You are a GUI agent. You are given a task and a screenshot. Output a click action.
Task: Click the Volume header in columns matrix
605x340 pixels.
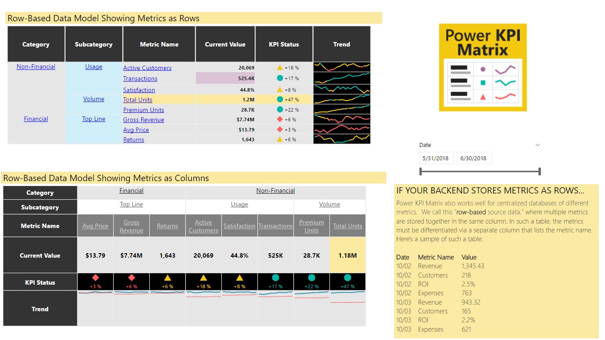(x=330, y=204)
